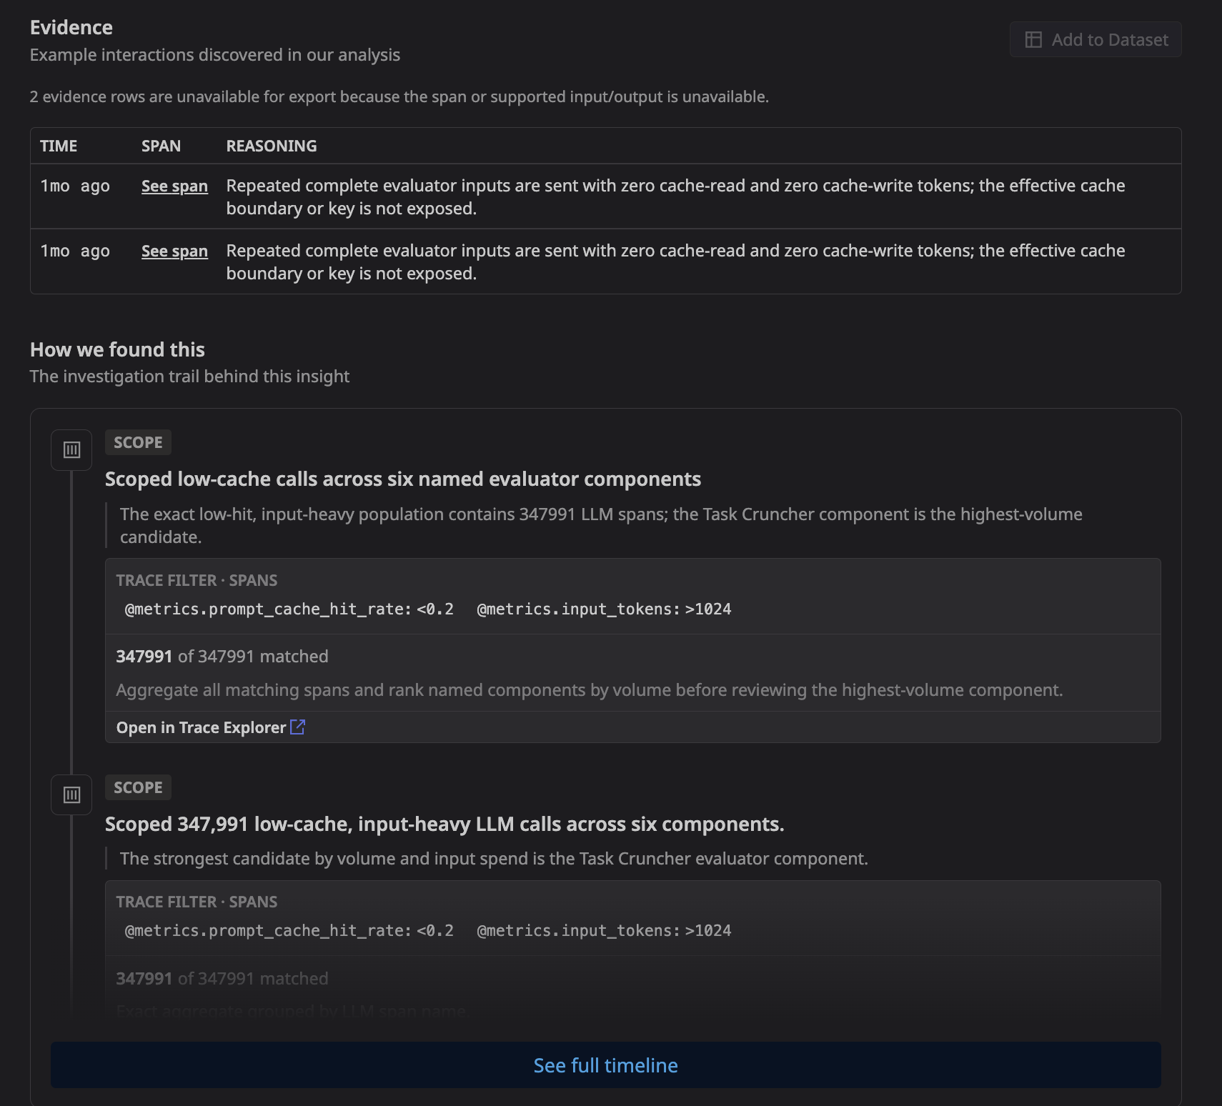The width and height of the screenshot is (1222, 1106).
Task: Click 'Example interactions discovered in our analysis' subtitle
Action: (x=215, y=55)
